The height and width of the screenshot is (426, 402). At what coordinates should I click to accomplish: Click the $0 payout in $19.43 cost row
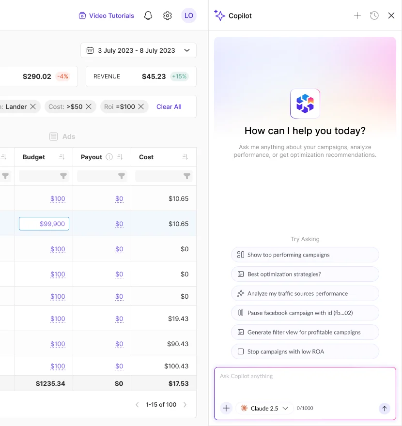119,319
